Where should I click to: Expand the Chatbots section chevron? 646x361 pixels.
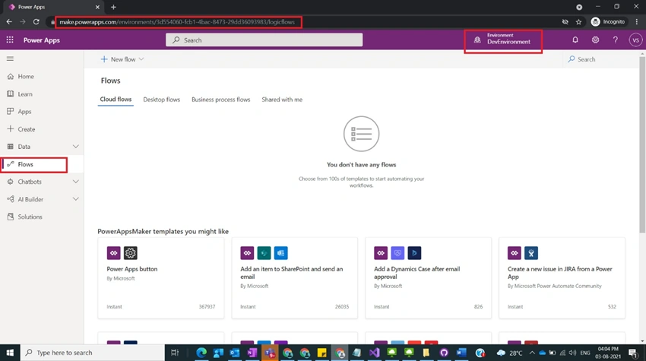76,182
